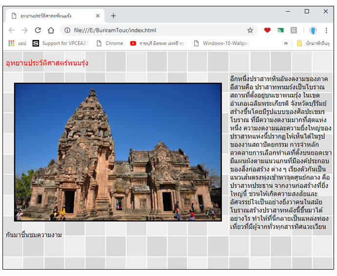Image resolution: width=337 pixels, height=276 pixels.
Task: Click the Phanom Rung temple photo
Action: pyautogui.click(x=118, y=152)
